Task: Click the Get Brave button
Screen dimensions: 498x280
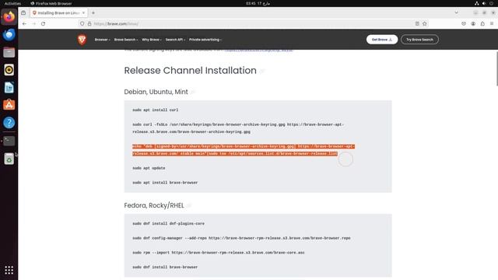Action: tap(382, 40)
